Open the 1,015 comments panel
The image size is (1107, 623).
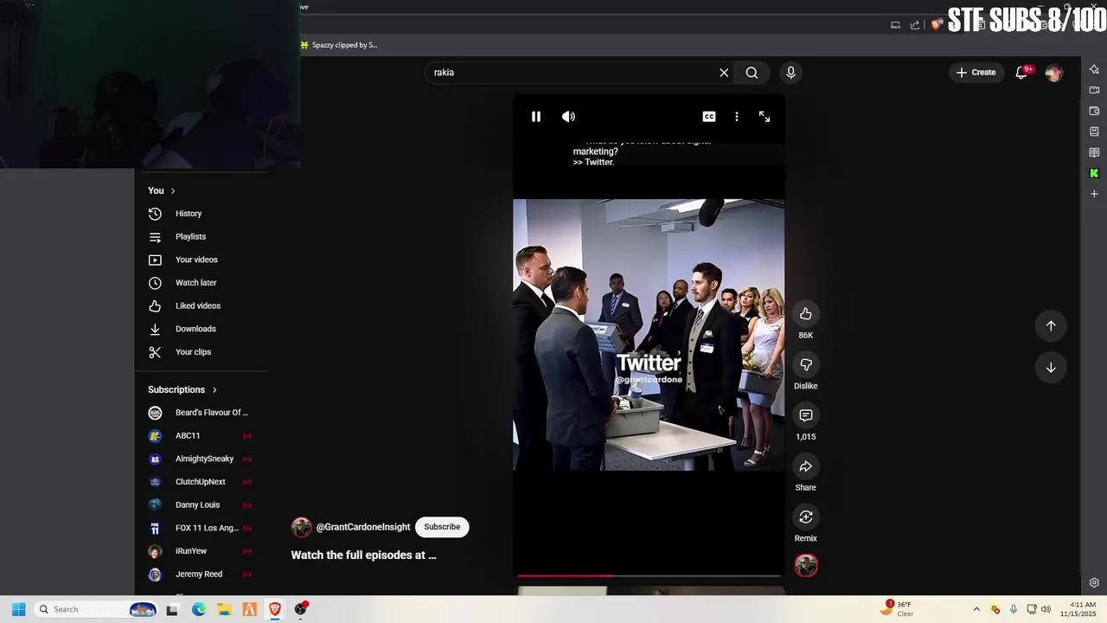806,416
